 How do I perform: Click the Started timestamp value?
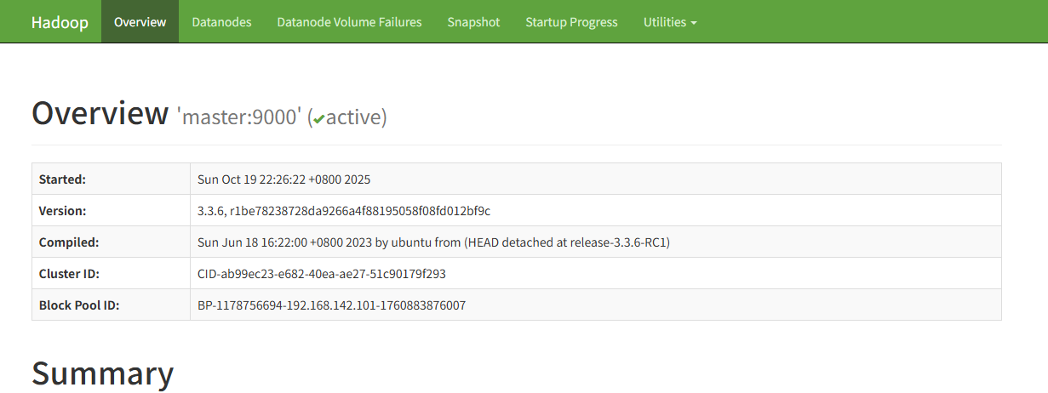coord(283,179)
